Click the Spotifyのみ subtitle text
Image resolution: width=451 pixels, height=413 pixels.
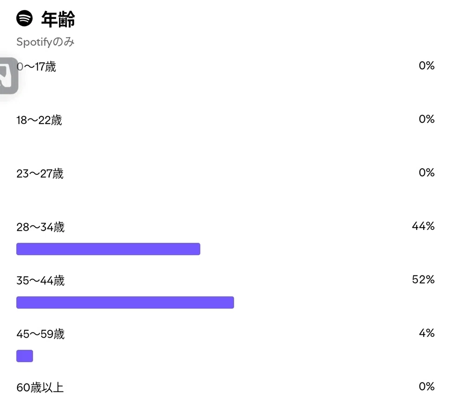coord(45,42)
